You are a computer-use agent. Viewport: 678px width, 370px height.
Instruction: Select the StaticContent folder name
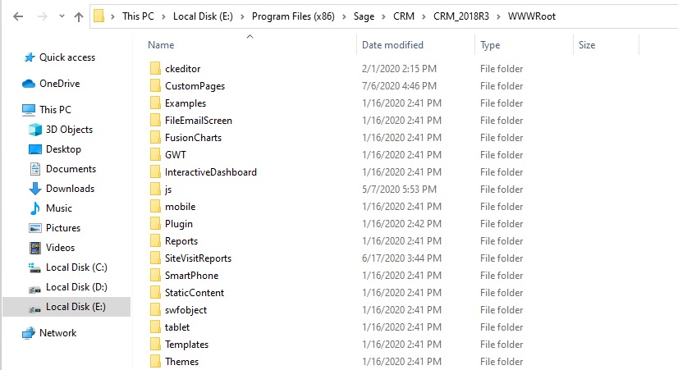195,293
